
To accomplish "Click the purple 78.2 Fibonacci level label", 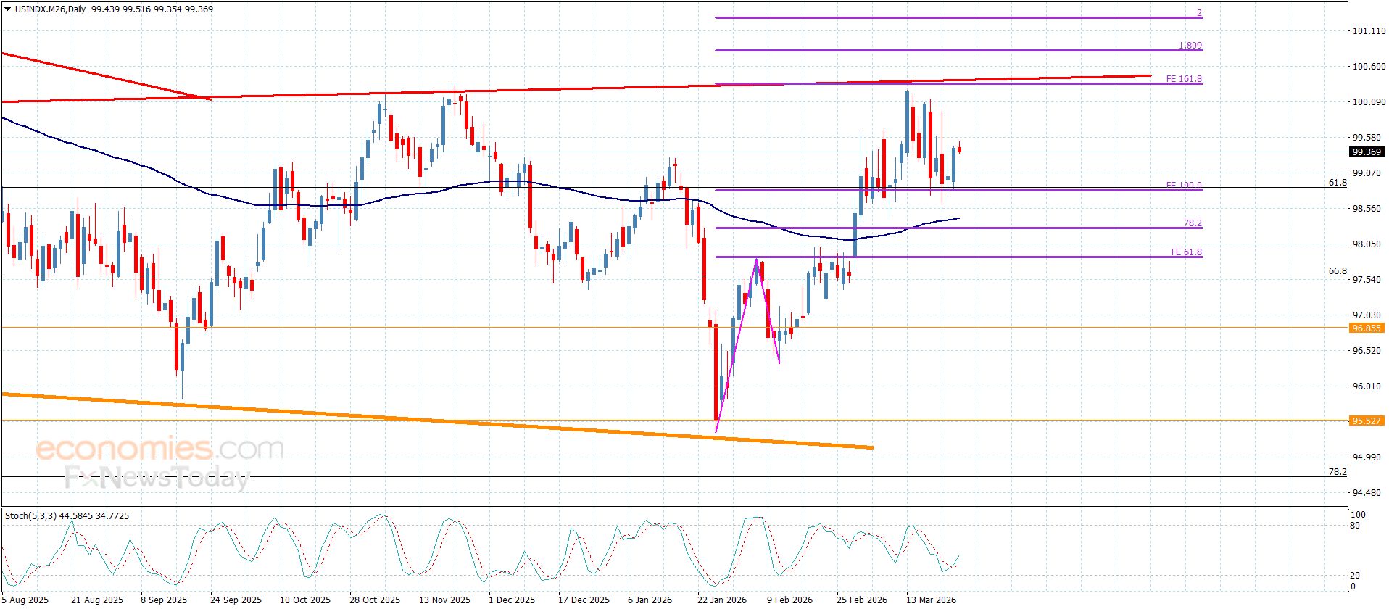I will pos(1193,223).
